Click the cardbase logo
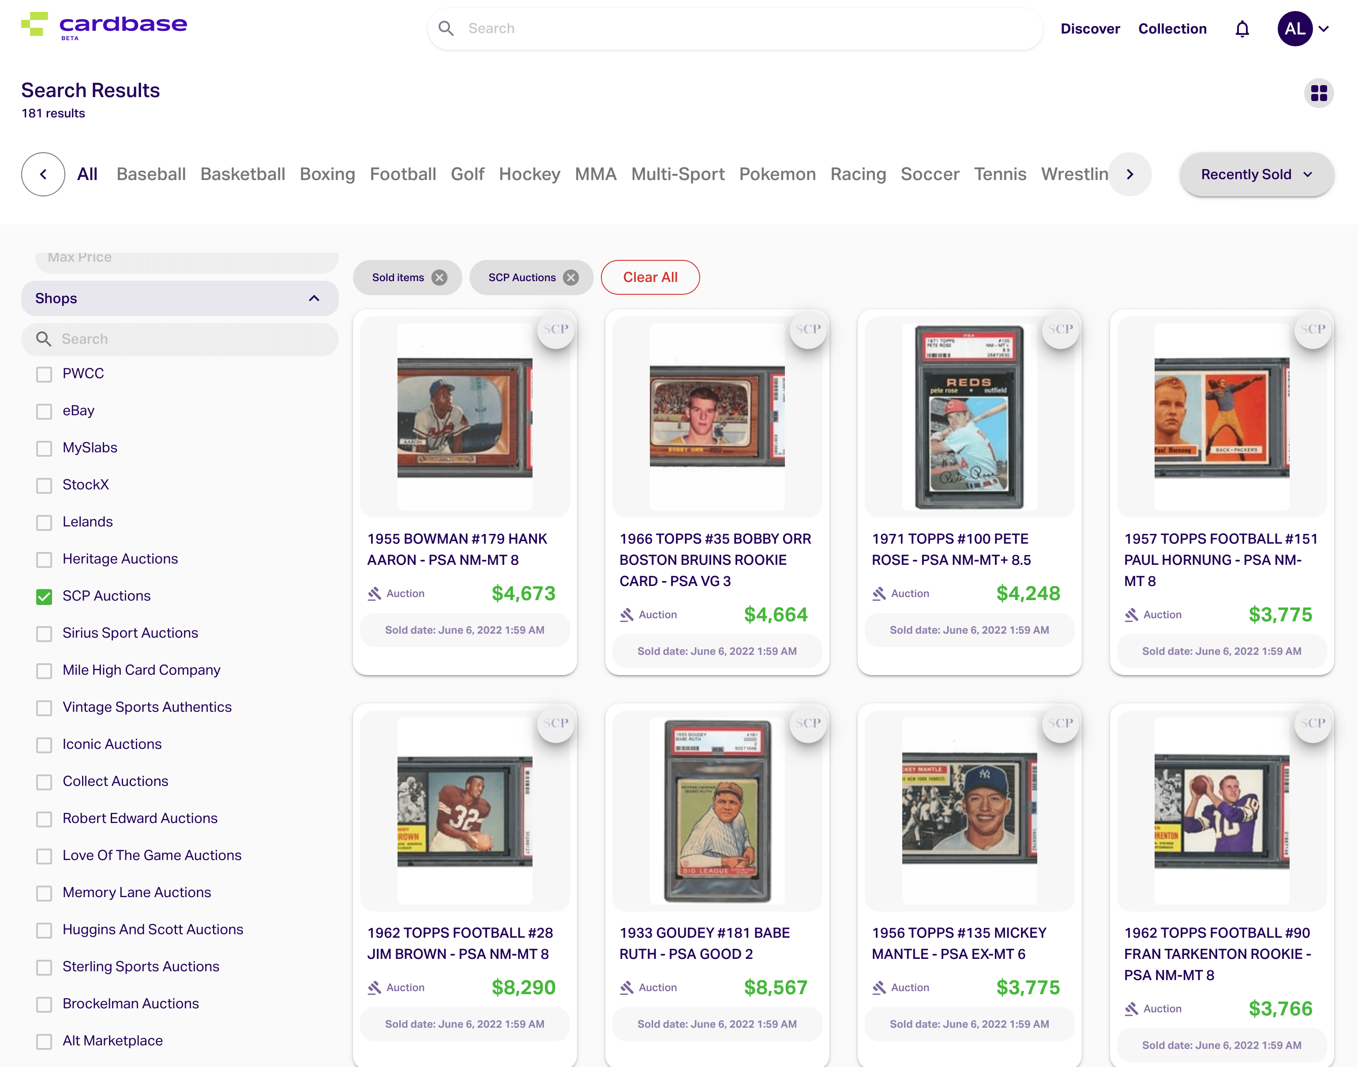 (104, 26)
